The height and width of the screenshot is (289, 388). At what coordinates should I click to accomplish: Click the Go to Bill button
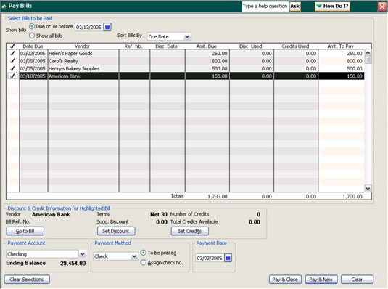click(25, 231)
